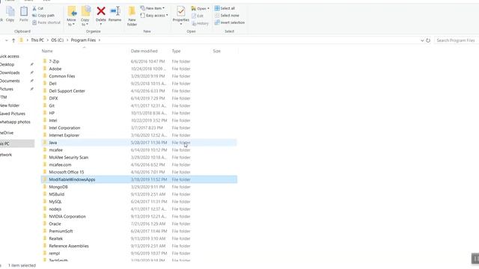
Task: Open Downloads in navigation pane
Action: pos(10,73)
